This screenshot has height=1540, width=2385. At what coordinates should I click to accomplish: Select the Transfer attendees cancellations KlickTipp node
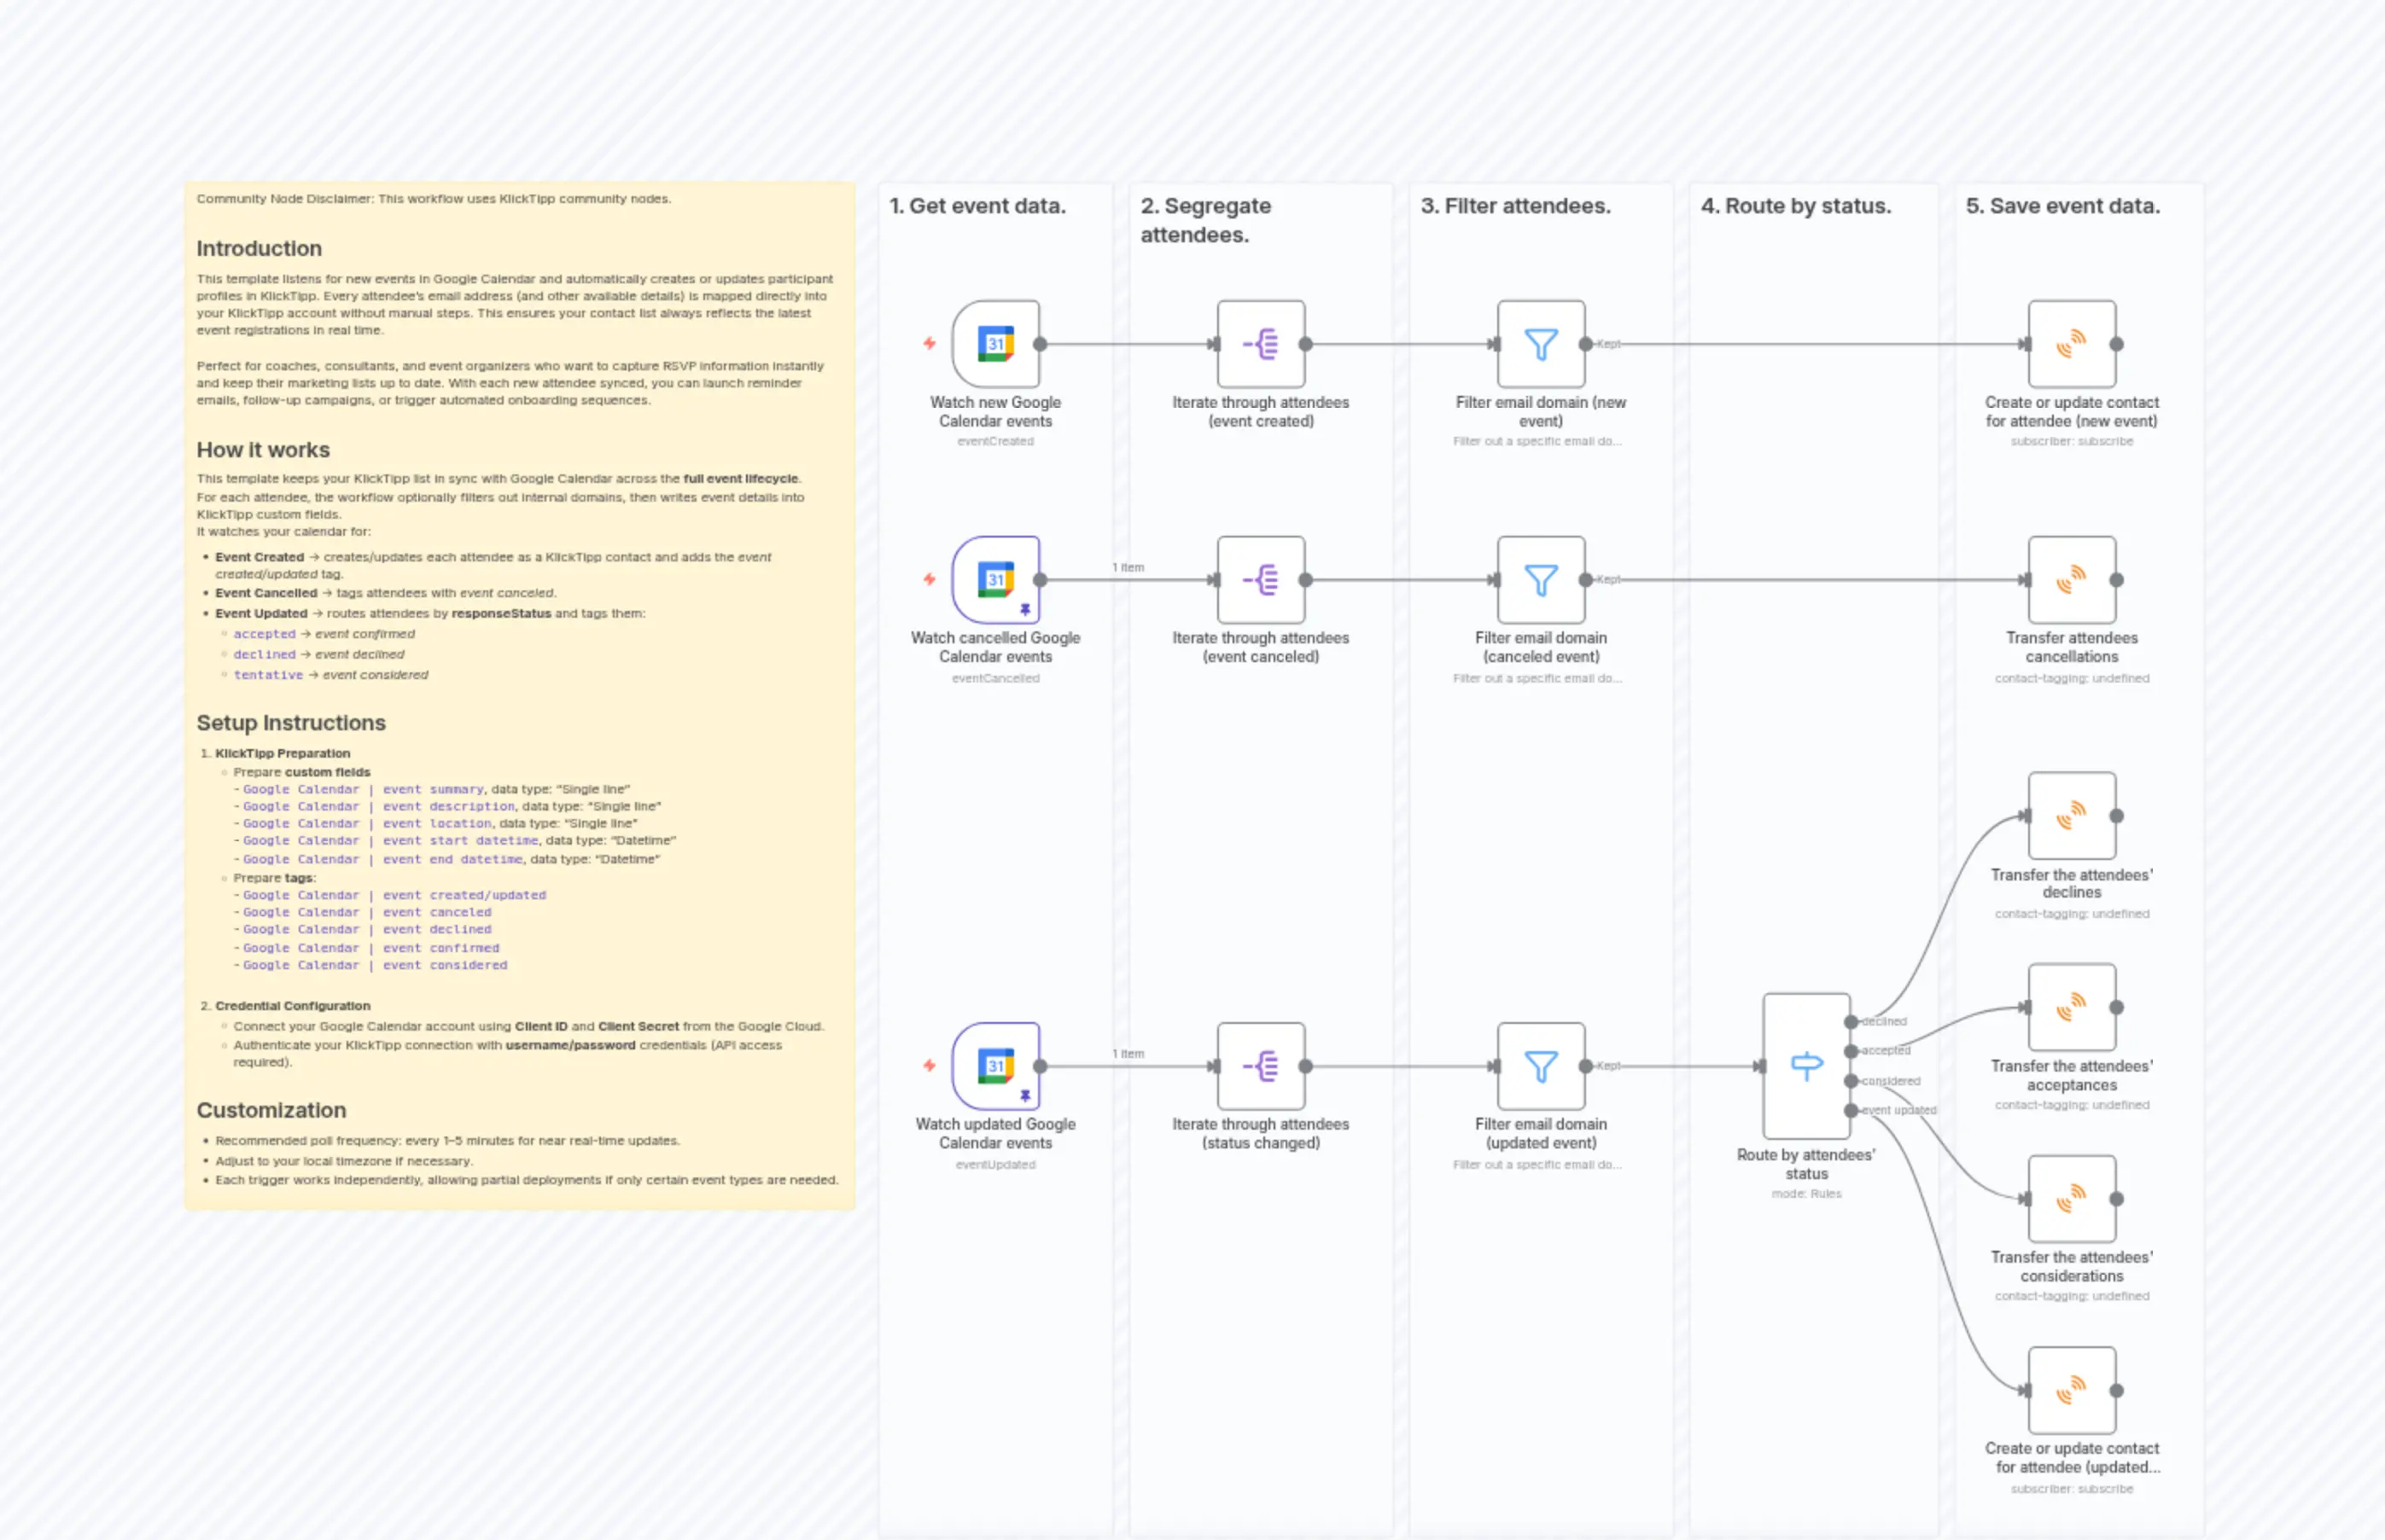2071,580
